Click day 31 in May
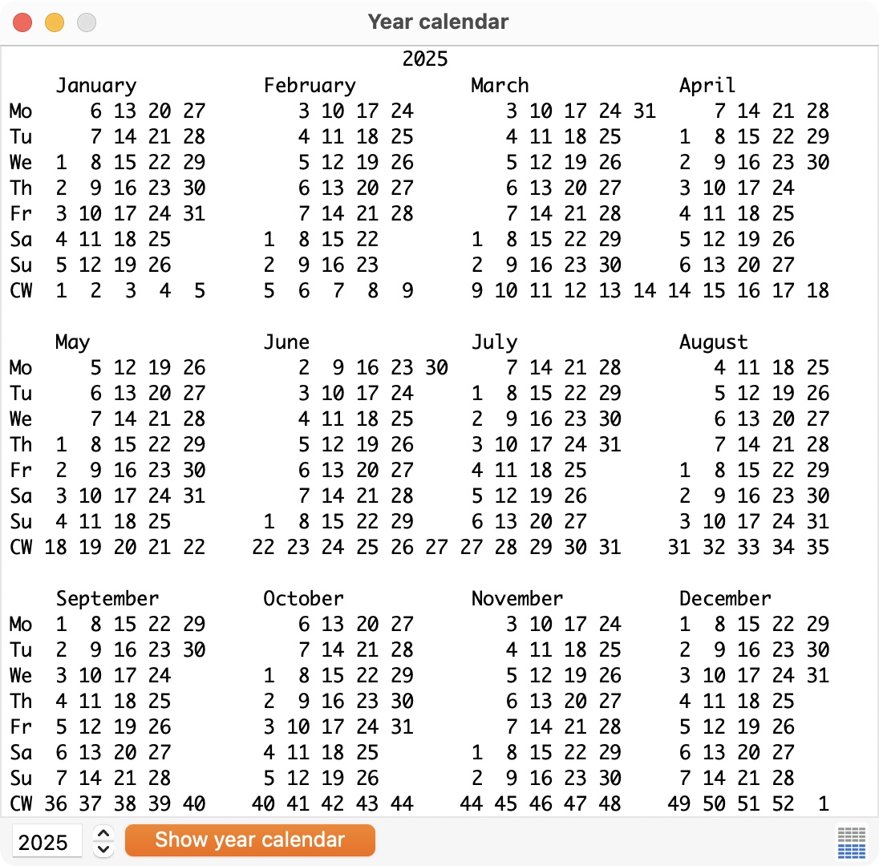The width and height of the screenshot is (879, 866). point(194,496)
